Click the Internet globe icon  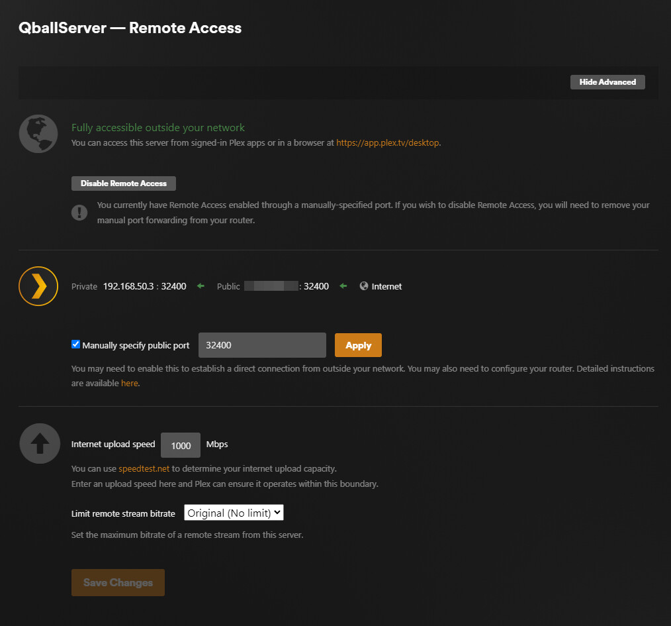click(x=363, y=286)
